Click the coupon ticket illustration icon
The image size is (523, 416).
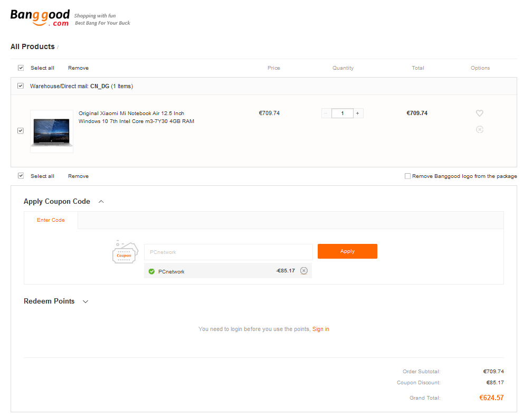125,252
